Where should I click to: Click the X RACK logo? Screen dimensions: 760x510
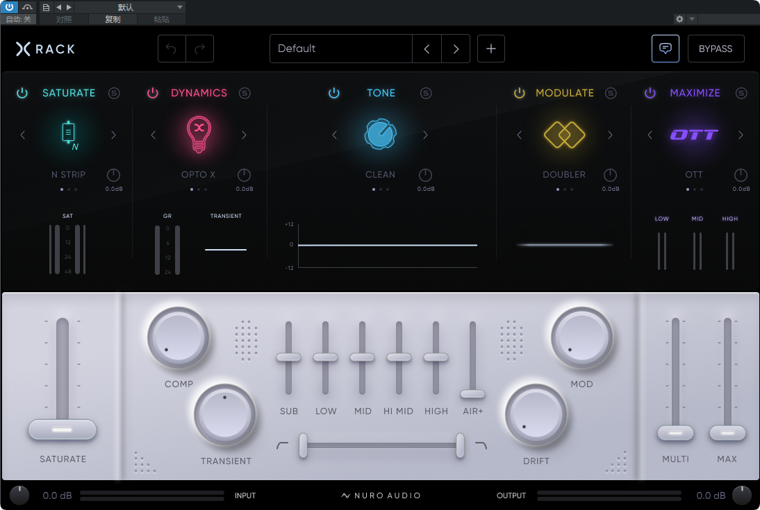pyautogui.click(x=45, y=49)
